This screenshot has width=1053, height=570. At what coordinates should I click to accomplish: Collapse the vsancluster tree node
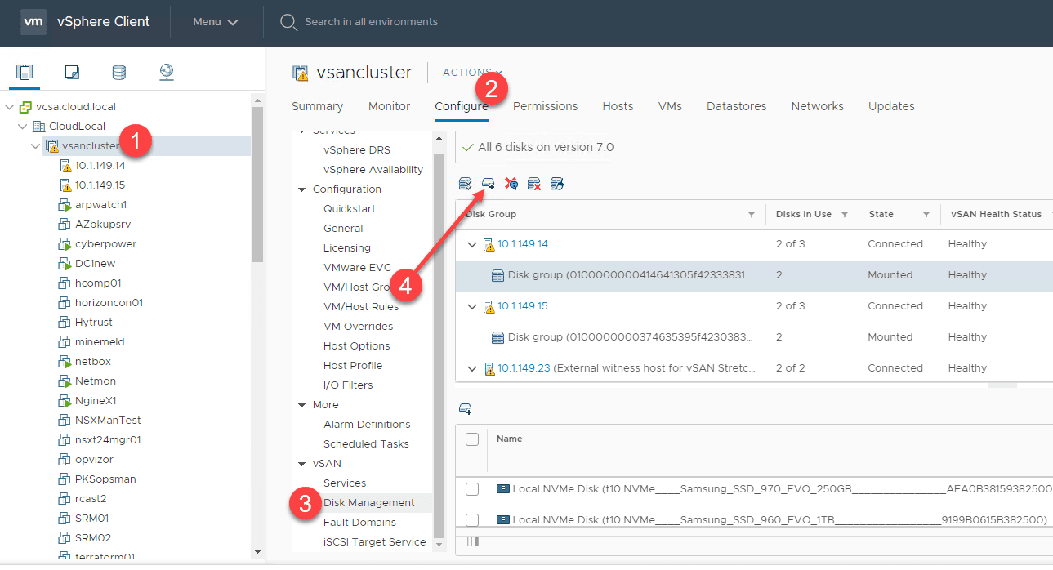[35, 145]
